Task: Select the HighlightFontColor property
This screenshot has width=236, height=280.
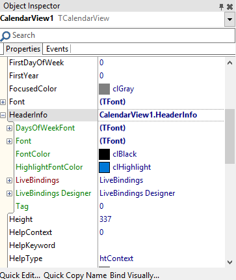Action: coord(49,167)
